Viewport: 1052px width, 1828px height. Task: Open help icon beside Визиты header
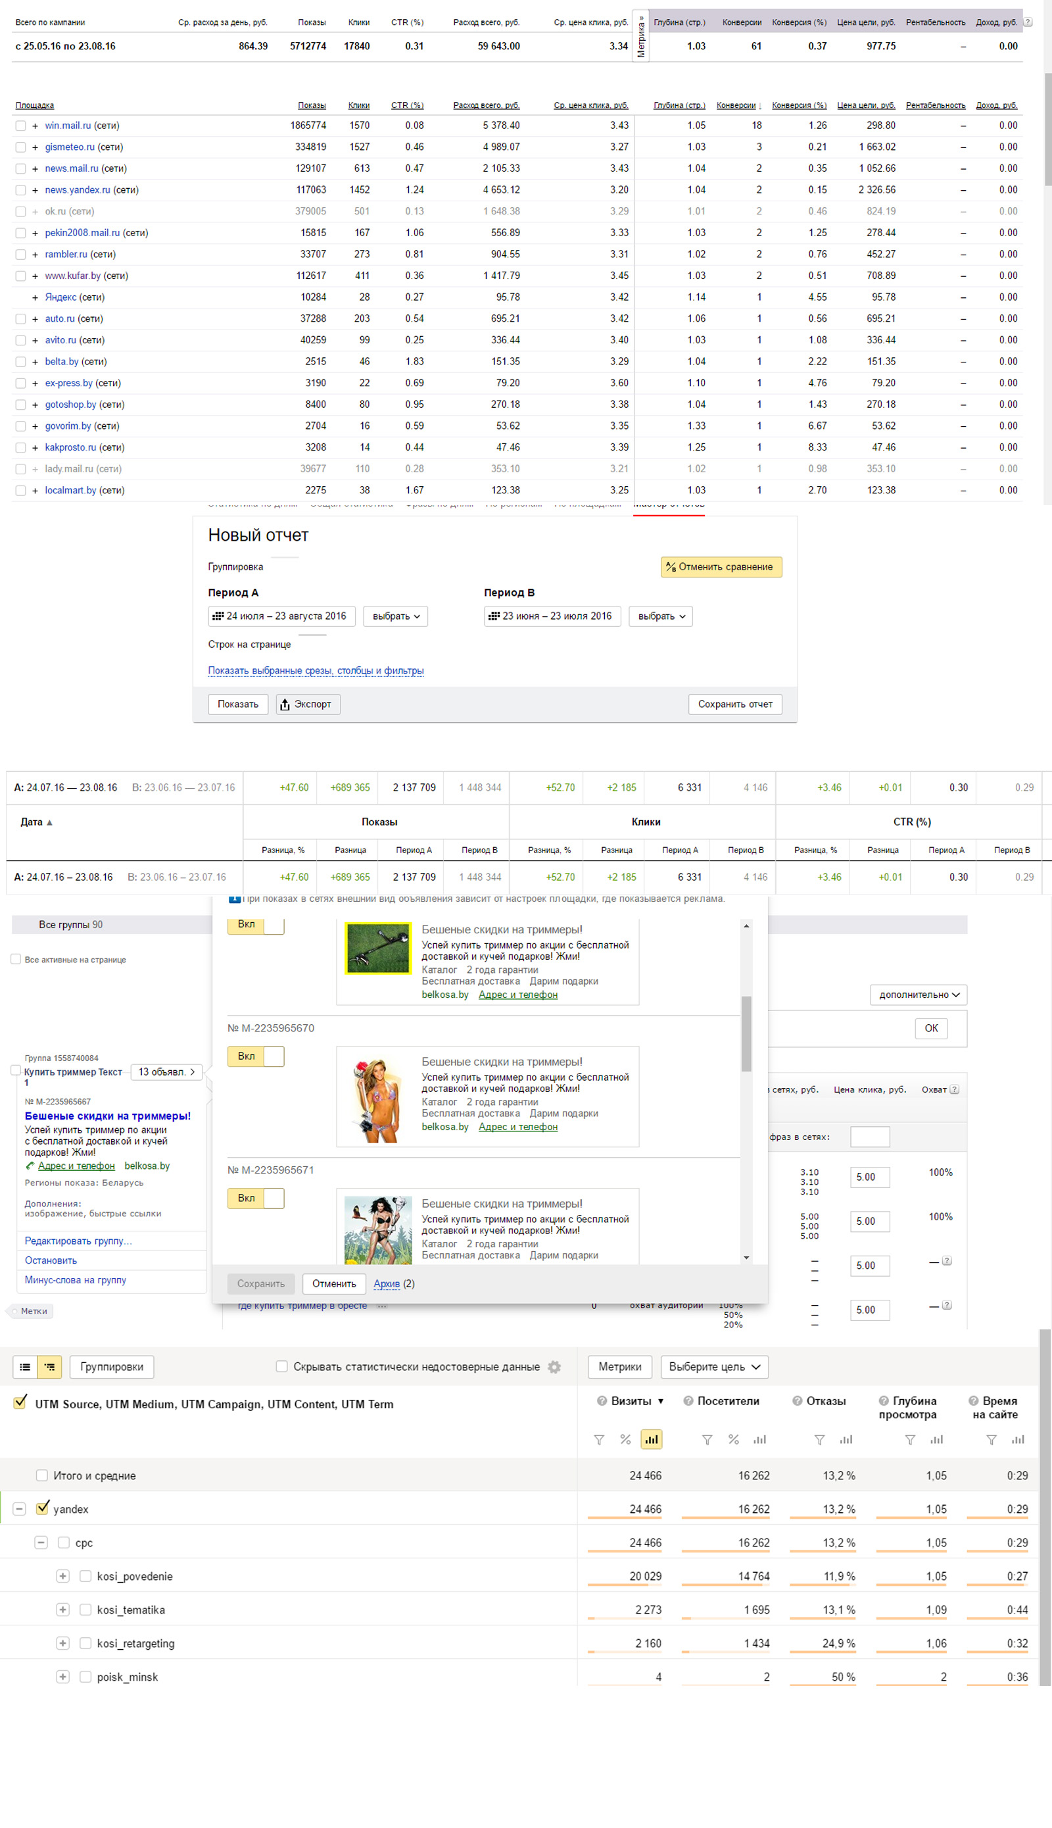click(602, 1400)
